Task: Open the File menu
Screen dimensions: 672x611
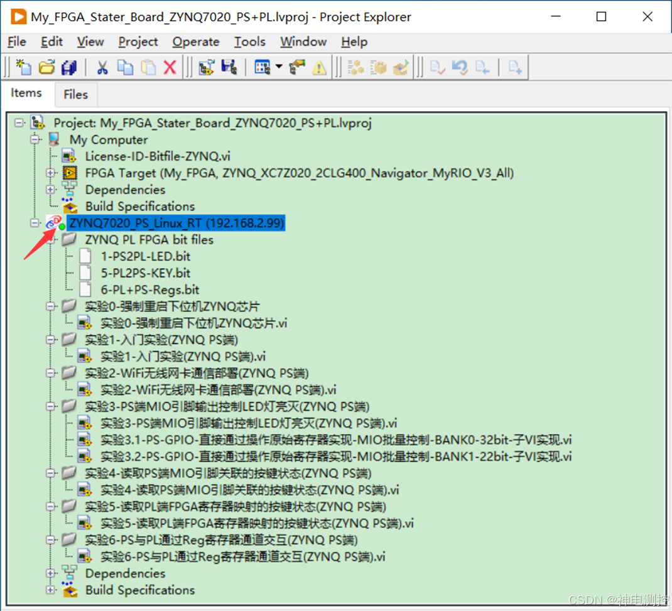Action: point(17,41)
